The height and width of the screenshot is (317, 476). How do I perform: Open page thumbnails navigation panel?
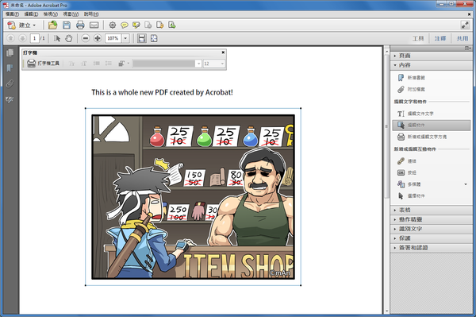pos(10,52)
